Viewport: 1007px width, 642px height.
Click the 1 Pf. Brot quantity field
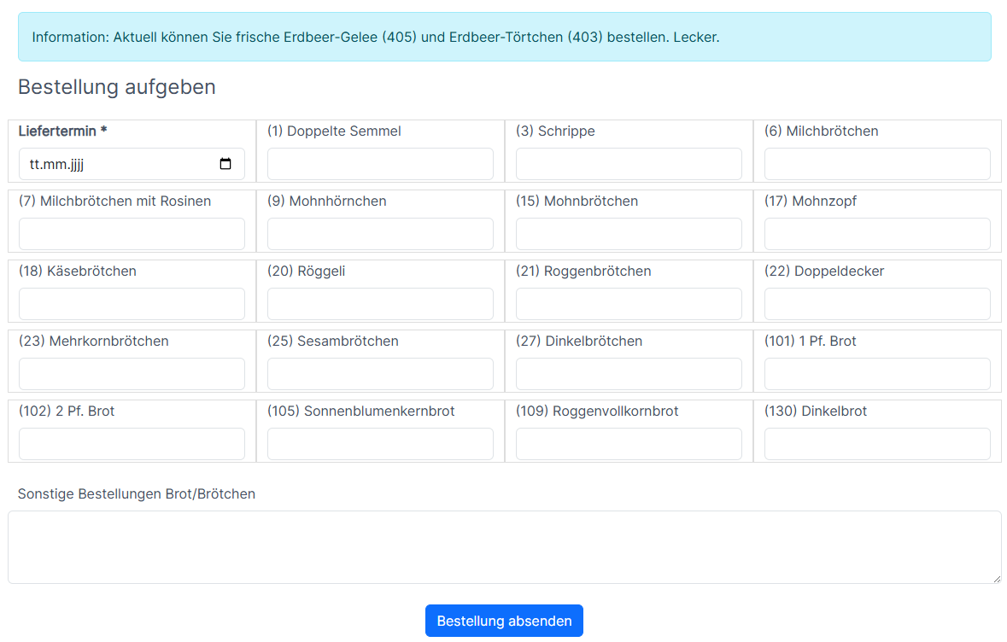[x=877, y=374]
